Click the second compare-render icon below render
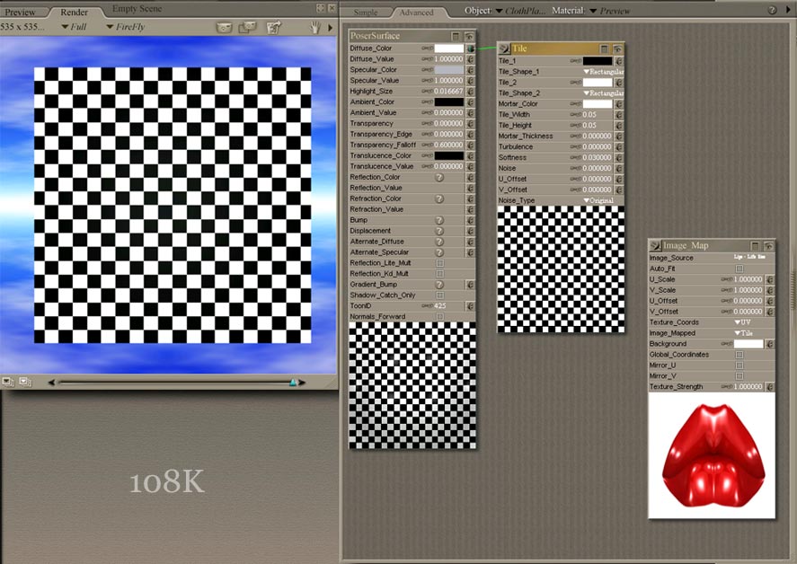This screenshot has height=564, width=797. click(x=25, y=382)
